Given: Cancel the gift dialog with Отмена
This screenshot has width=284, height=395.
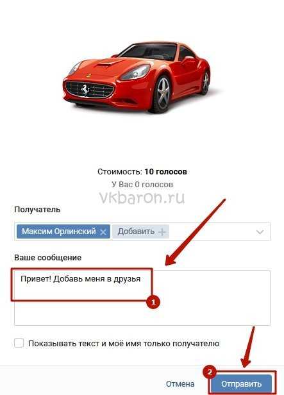Looking at the screenshot, I should point(180,384).
